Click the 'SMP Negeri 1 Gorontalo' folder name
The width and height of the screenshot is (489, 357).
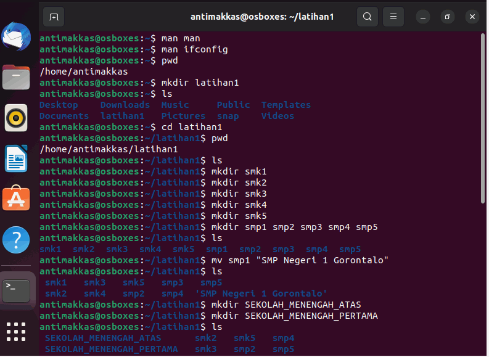pos(261,294)
